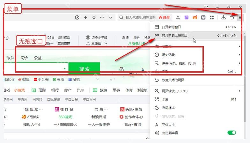Open the browser hamburger main menu
The height and width of the screenshot is (143, 250).
coord(240,17)
